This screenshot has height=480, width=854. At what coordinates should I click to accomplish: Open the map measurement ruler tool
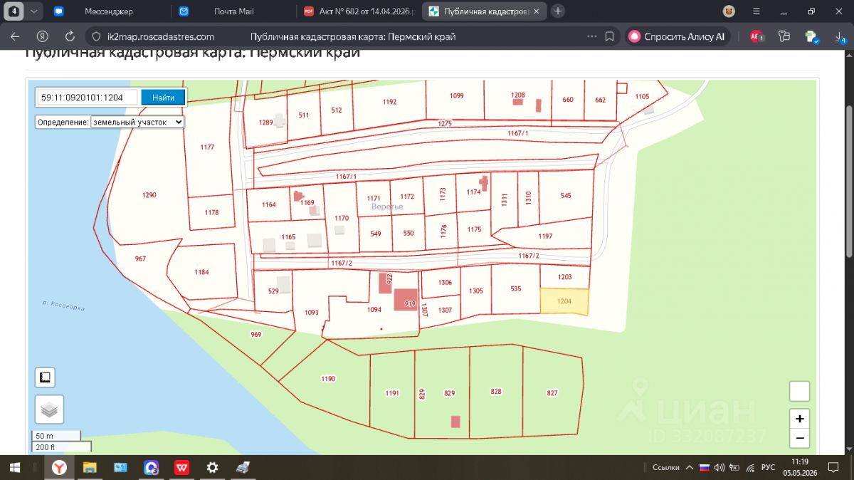coord(46,377)
